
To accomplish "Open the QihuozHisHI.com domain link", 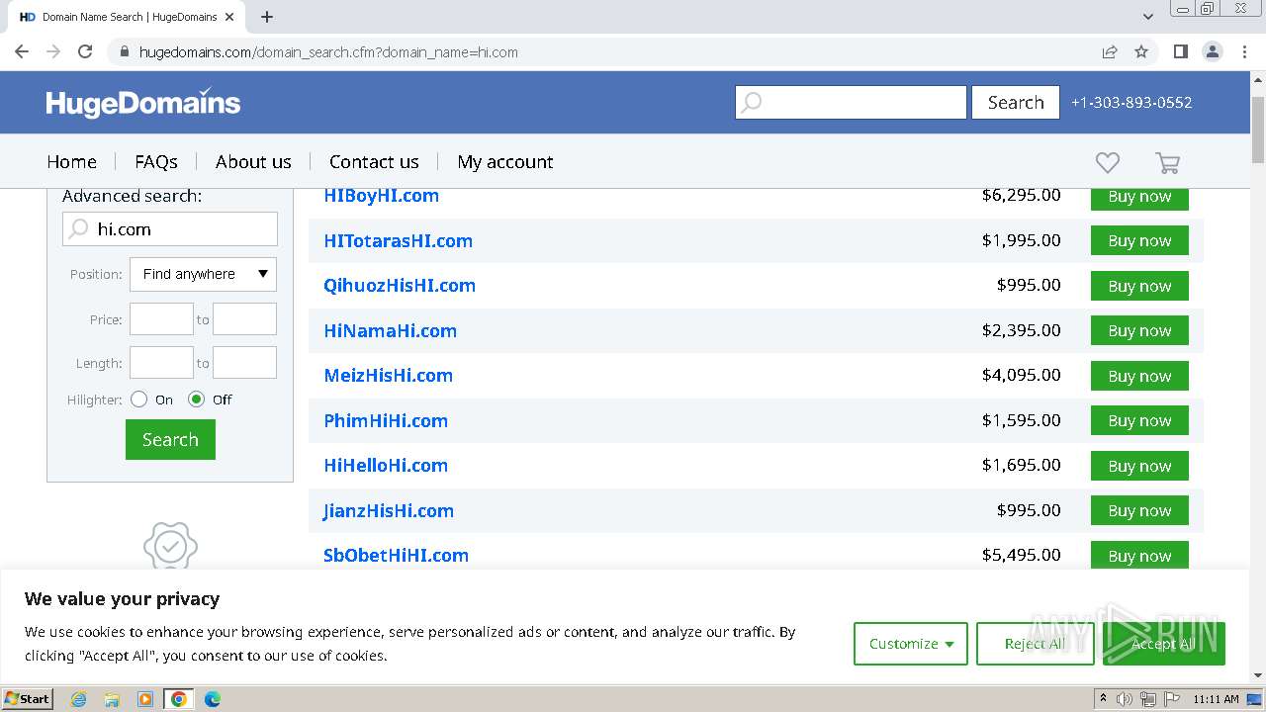I will tap(400, 286).
